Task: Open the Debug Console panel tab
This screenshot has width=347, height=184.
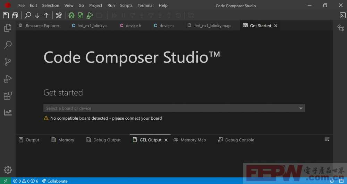Action: pyautogui.click(x=236, y=140)
